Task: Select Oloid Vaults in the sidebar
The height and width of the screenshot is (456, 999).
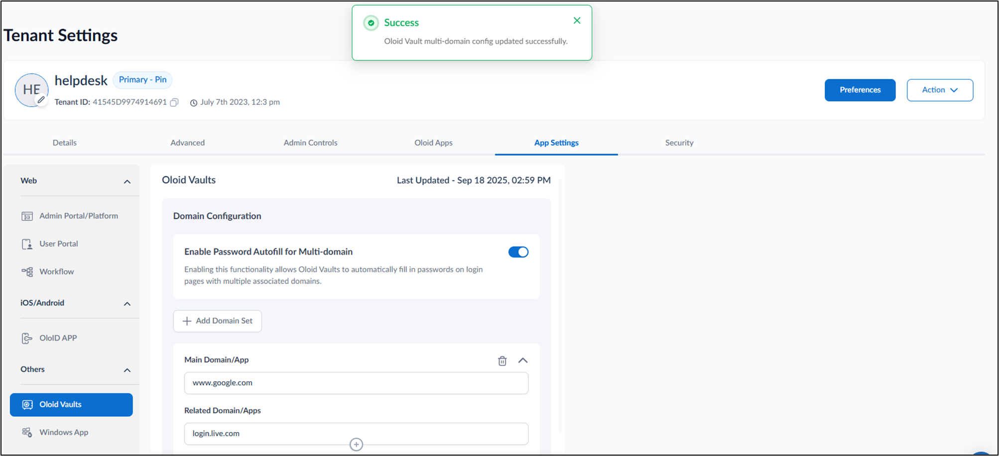Action: 71,405
